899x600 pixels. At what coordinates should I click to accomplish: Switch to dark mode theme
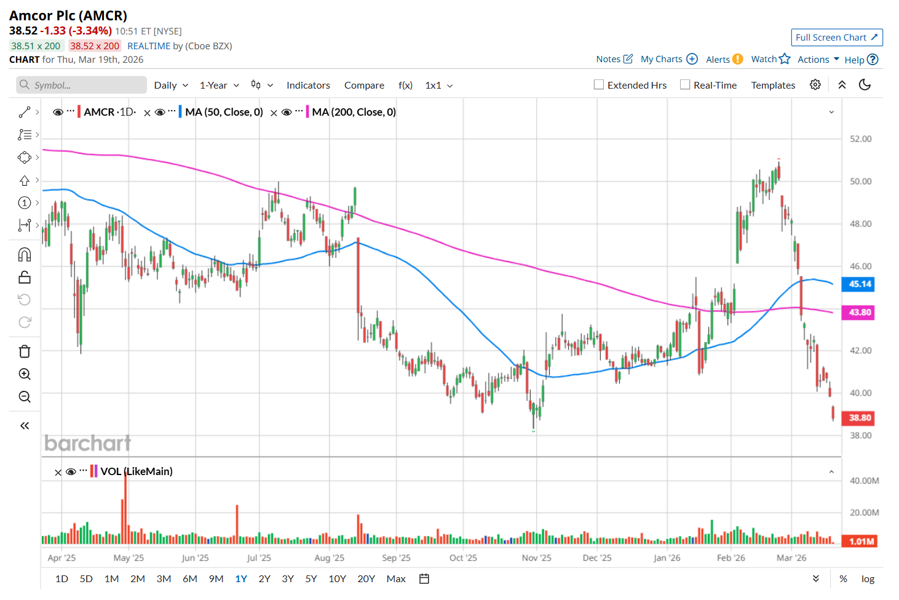pos(865,85)
